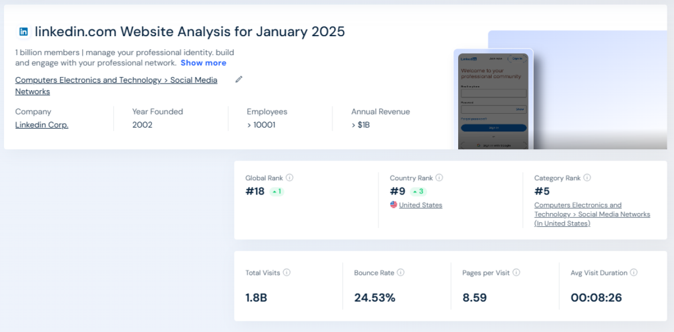This screenshot has width=674, height=332.
Task: Click the Avg Visit Duration value 00:08:26
Action: [x=596, y=298]
